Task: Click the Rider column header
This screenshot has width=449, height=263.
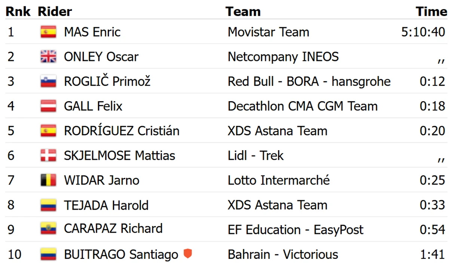Action: pyautogui.click(x=55, y=12)
